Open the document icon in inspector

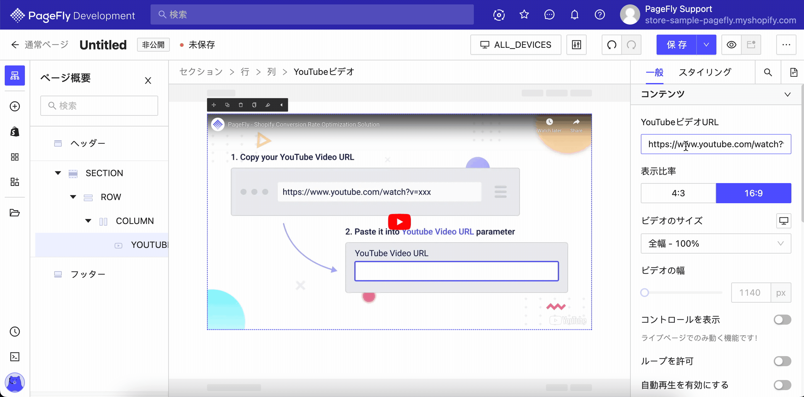[x=794, y=72]
